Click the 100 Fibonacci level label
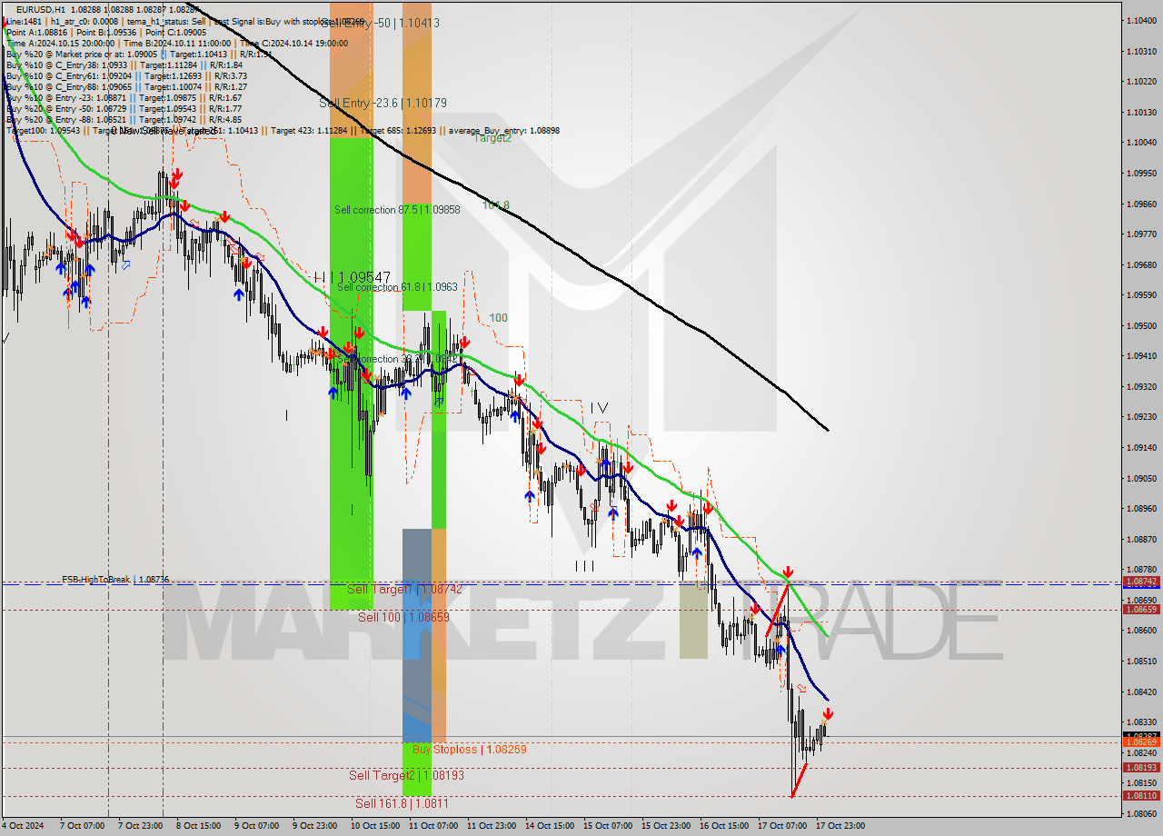Image resolution: width=1163 pixels, height=836 pixels. coord(499,318)
